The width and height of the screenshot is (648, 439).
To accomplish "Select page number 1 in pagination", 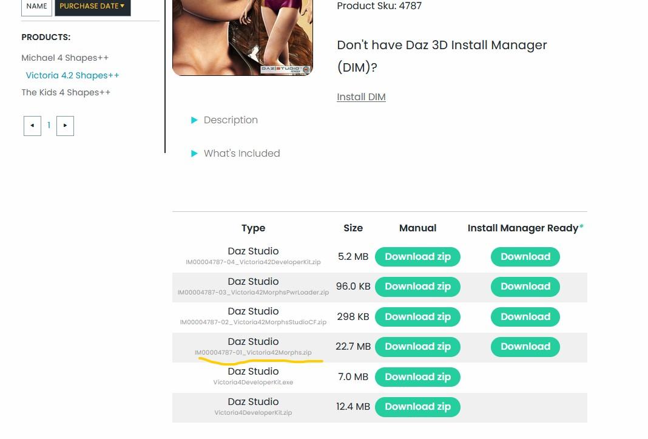I will click(x=49, y=126).
